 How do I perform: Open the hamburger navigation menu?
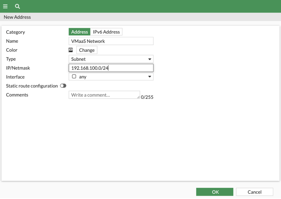(x=5, y=6)
